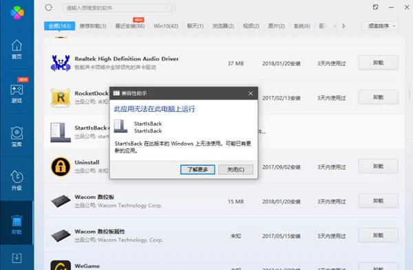413x270 pixels.
Task: Close the 兼容性助手 dialog with X
Action: [251, 93]
